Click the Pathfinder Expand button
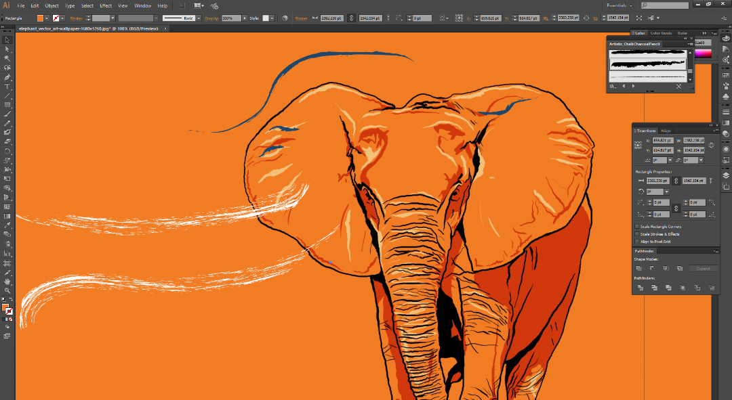The image size is (732, 400). click(703, 269)
